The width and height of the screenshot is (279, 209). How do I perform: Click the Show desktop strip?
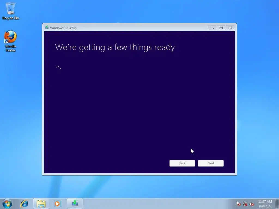(x=277, y=204)
